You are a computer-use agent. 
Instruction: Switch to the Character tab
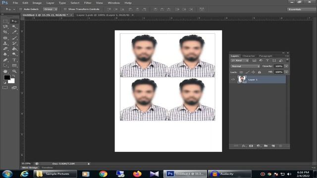[x=249, y=56]
